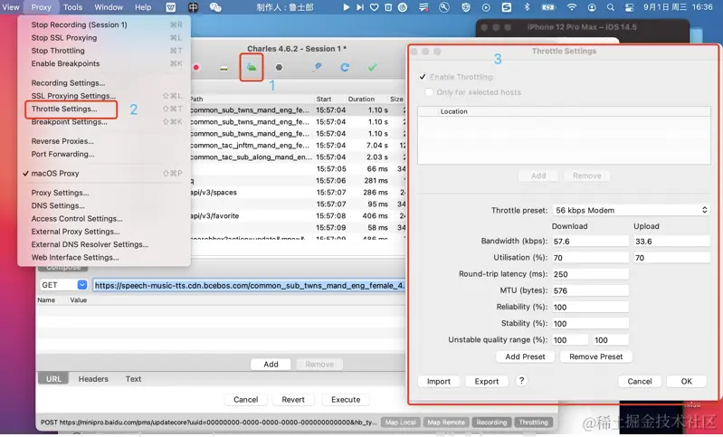Click the blue repeat request icon
The height and width of the screenshot is (437, 723).
pos(345,67)
